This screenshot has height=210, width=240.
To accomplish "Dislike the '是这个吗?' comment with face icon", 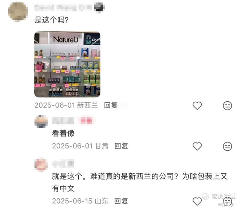I will point(227,106).
